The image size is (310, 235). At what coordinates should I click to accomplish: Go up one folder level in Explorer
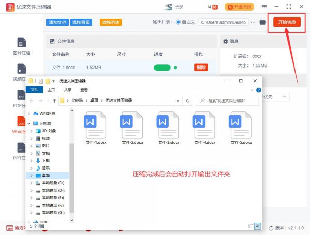[x=54, y=100]
